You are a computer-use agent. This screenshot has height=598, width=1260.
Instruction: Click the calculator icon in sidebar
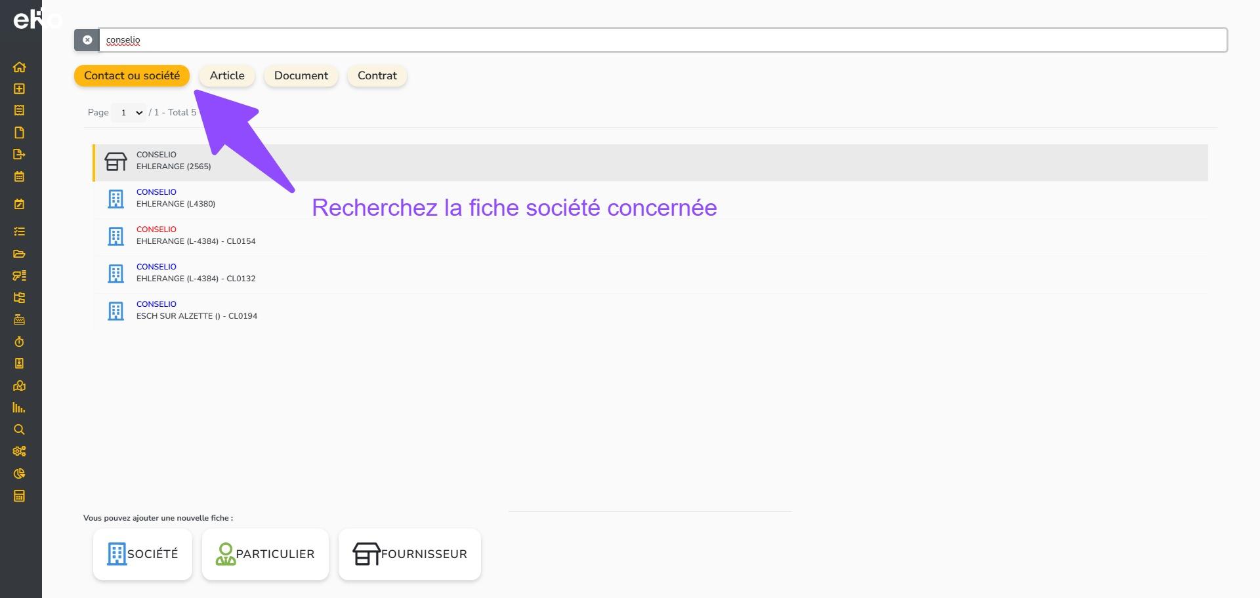19,496
